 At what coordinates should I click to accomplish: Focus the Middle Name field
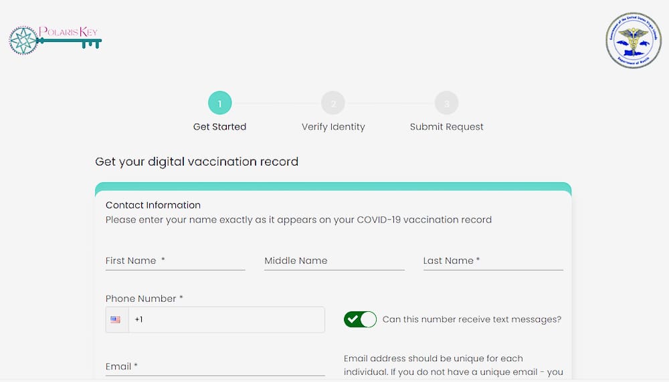[334, 260]
